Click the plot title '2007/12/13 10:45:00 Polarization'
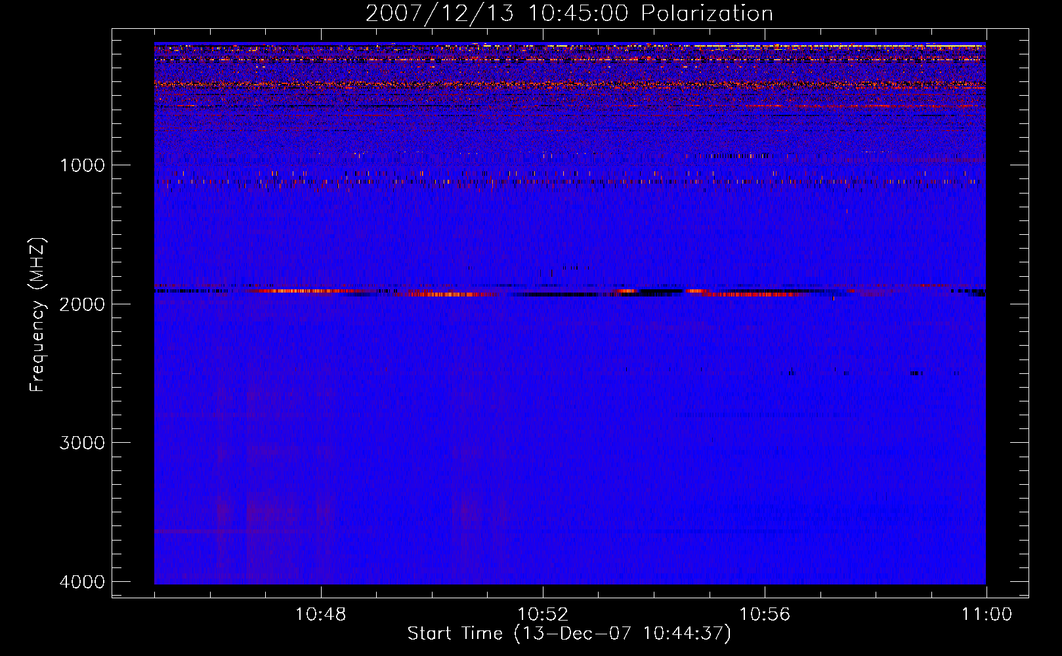 (x=569, y=14)
